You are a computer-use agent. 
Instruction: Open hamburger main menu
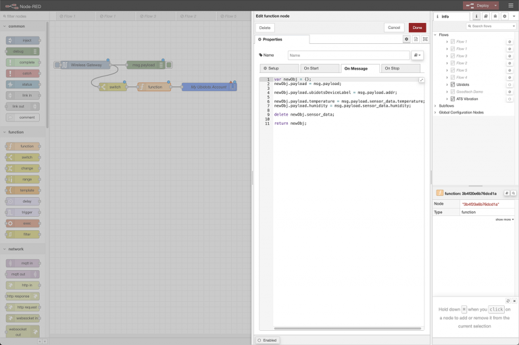click(510, 5)
